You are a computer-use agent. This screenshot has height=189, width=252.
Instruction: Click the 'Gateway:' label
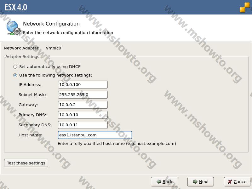(28, 105)
